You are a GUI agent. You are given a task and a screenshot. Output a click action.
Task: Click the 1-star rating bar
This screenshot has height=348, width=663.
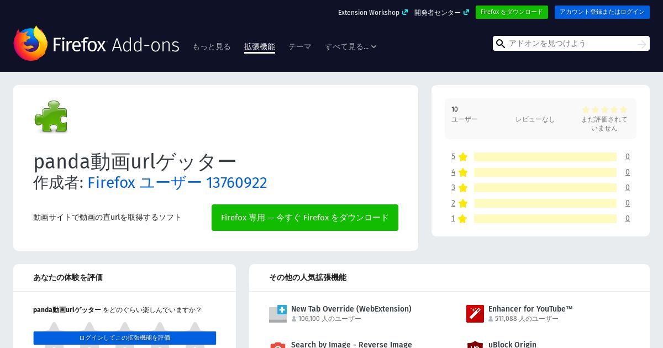pyautogui.click(x=545, y=219)
